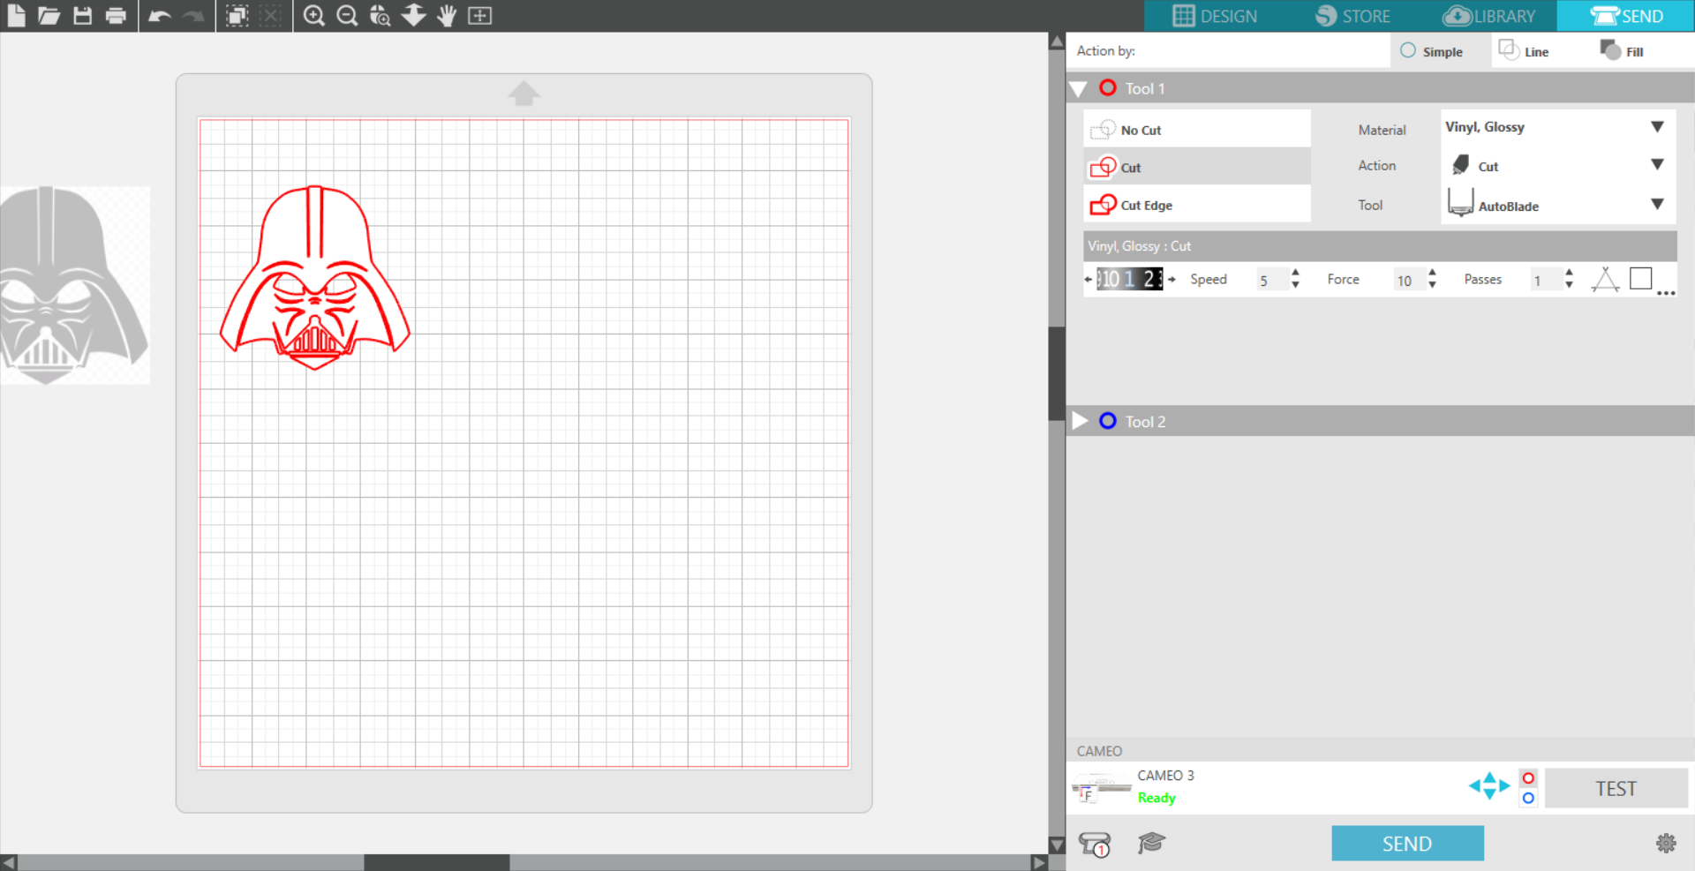
Task: Select the SEND tab at the top
Action: coord(1626,16)
